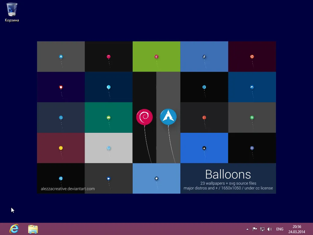The image size is (313, 235).
Task: Select the Корзина recycle bin desktop icon
Action: pos(12,12)
